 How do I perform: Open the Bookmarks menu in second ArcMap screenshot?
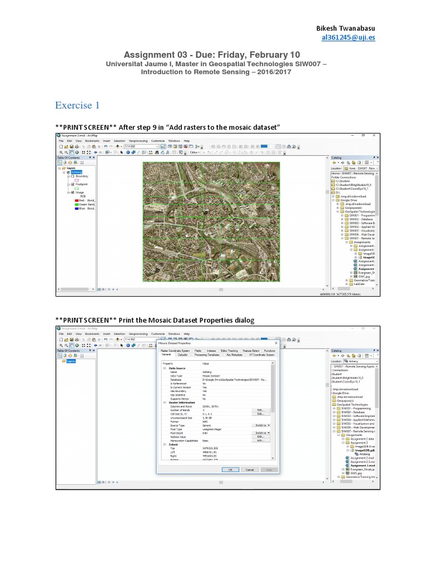point(92,334)
